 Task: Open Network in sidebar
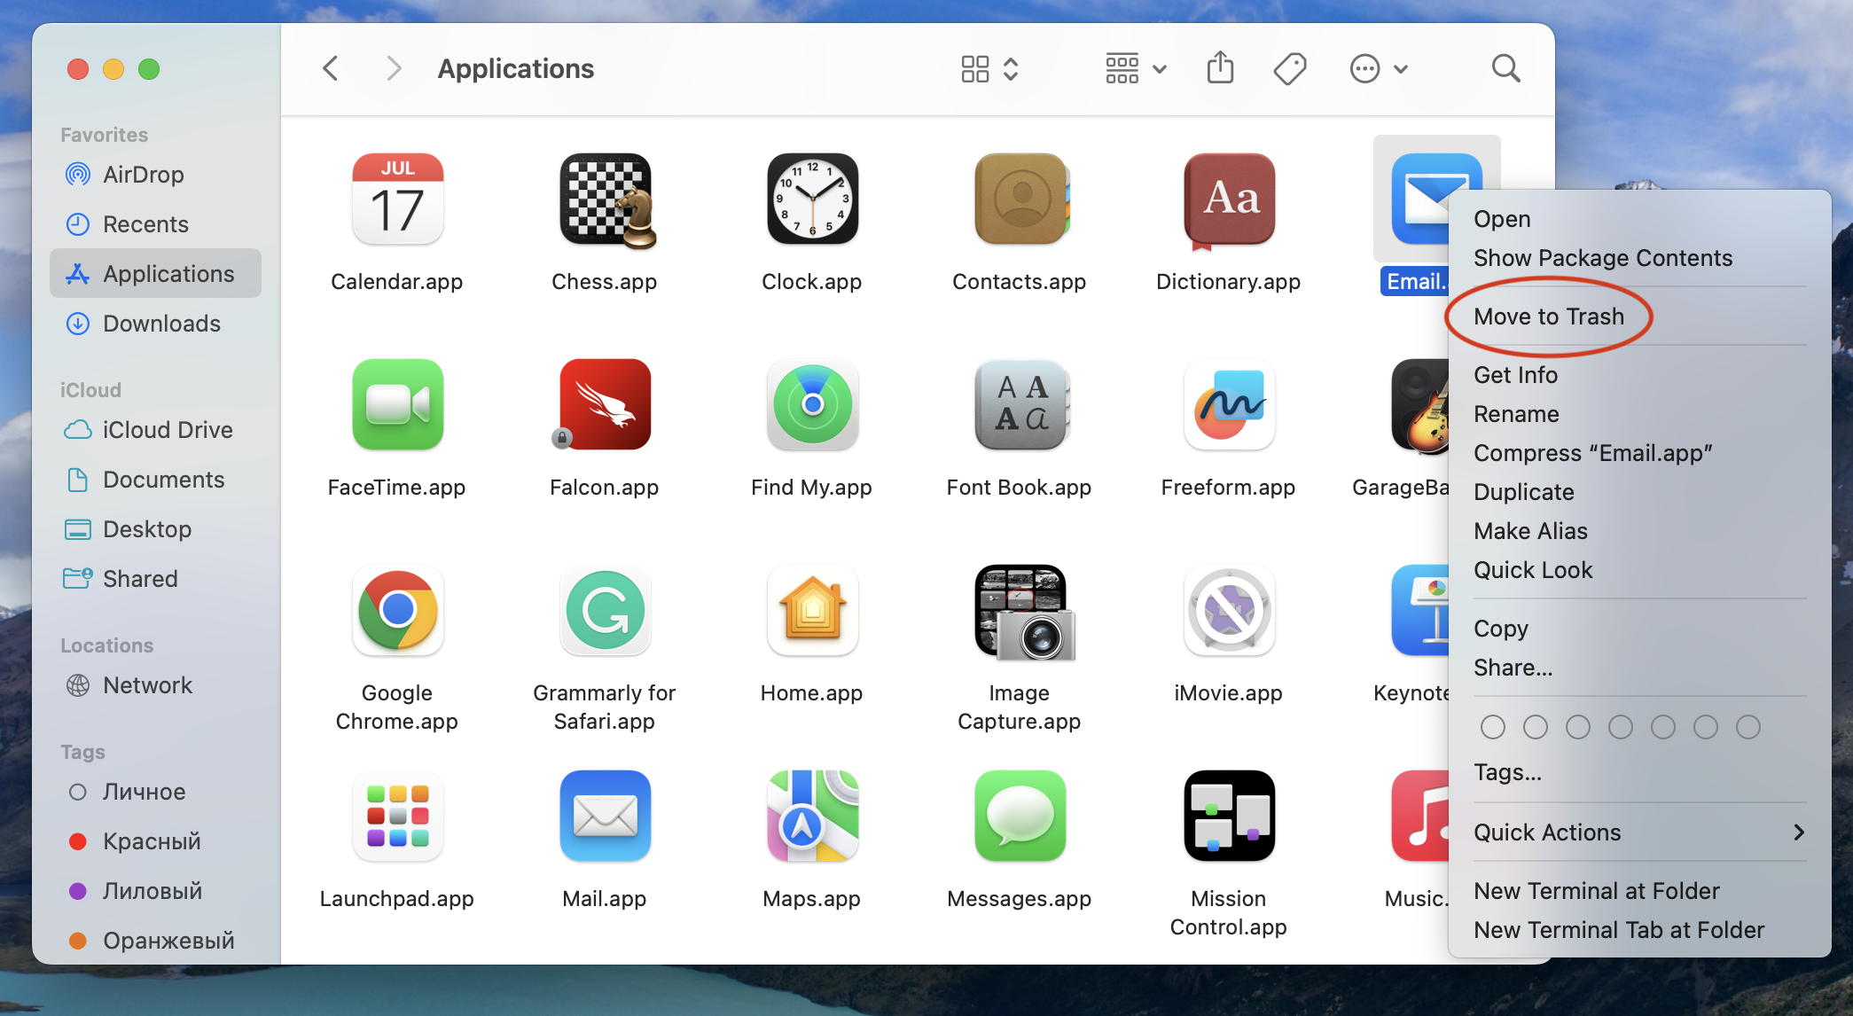(x=155, y=685)
